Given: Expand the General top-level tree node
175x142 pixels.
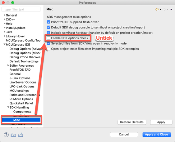Looking at the screenshot, I should [4, 15].
